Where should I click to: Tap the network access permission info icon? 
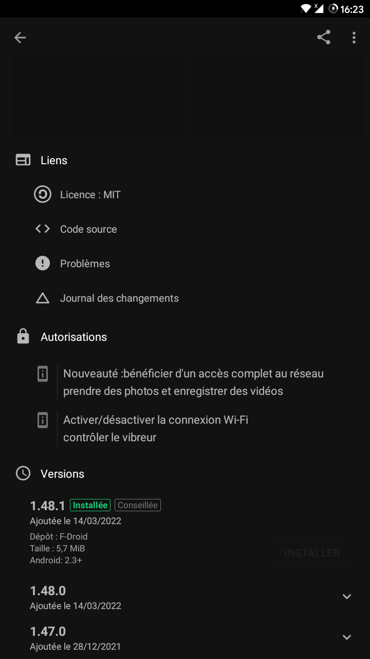(43, 374)
